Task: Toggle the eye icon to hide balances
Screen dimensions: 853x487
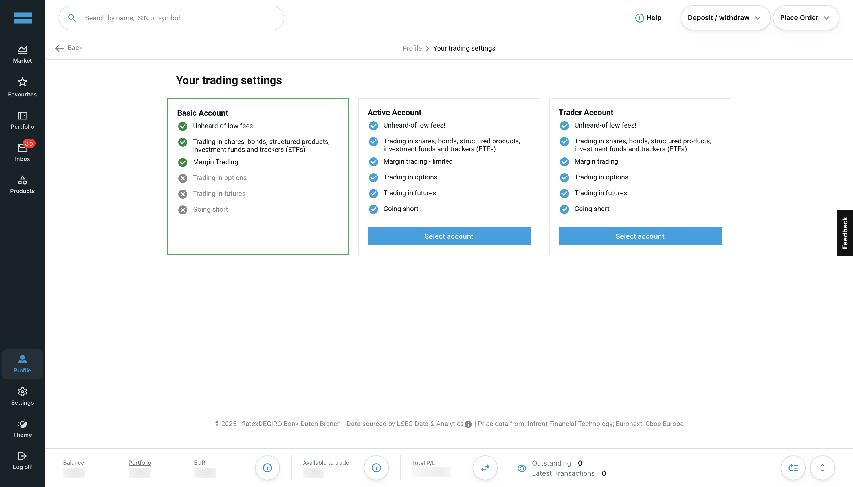Action: (x=522, y=468)
